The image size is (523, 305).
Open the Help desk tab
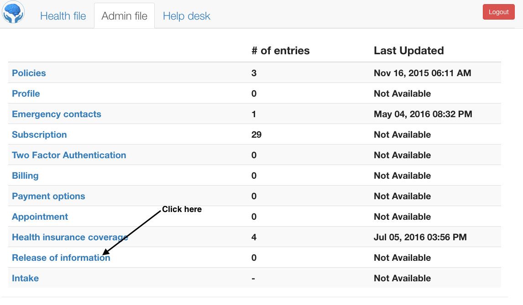pyautogui.click(x=187, y=16)
